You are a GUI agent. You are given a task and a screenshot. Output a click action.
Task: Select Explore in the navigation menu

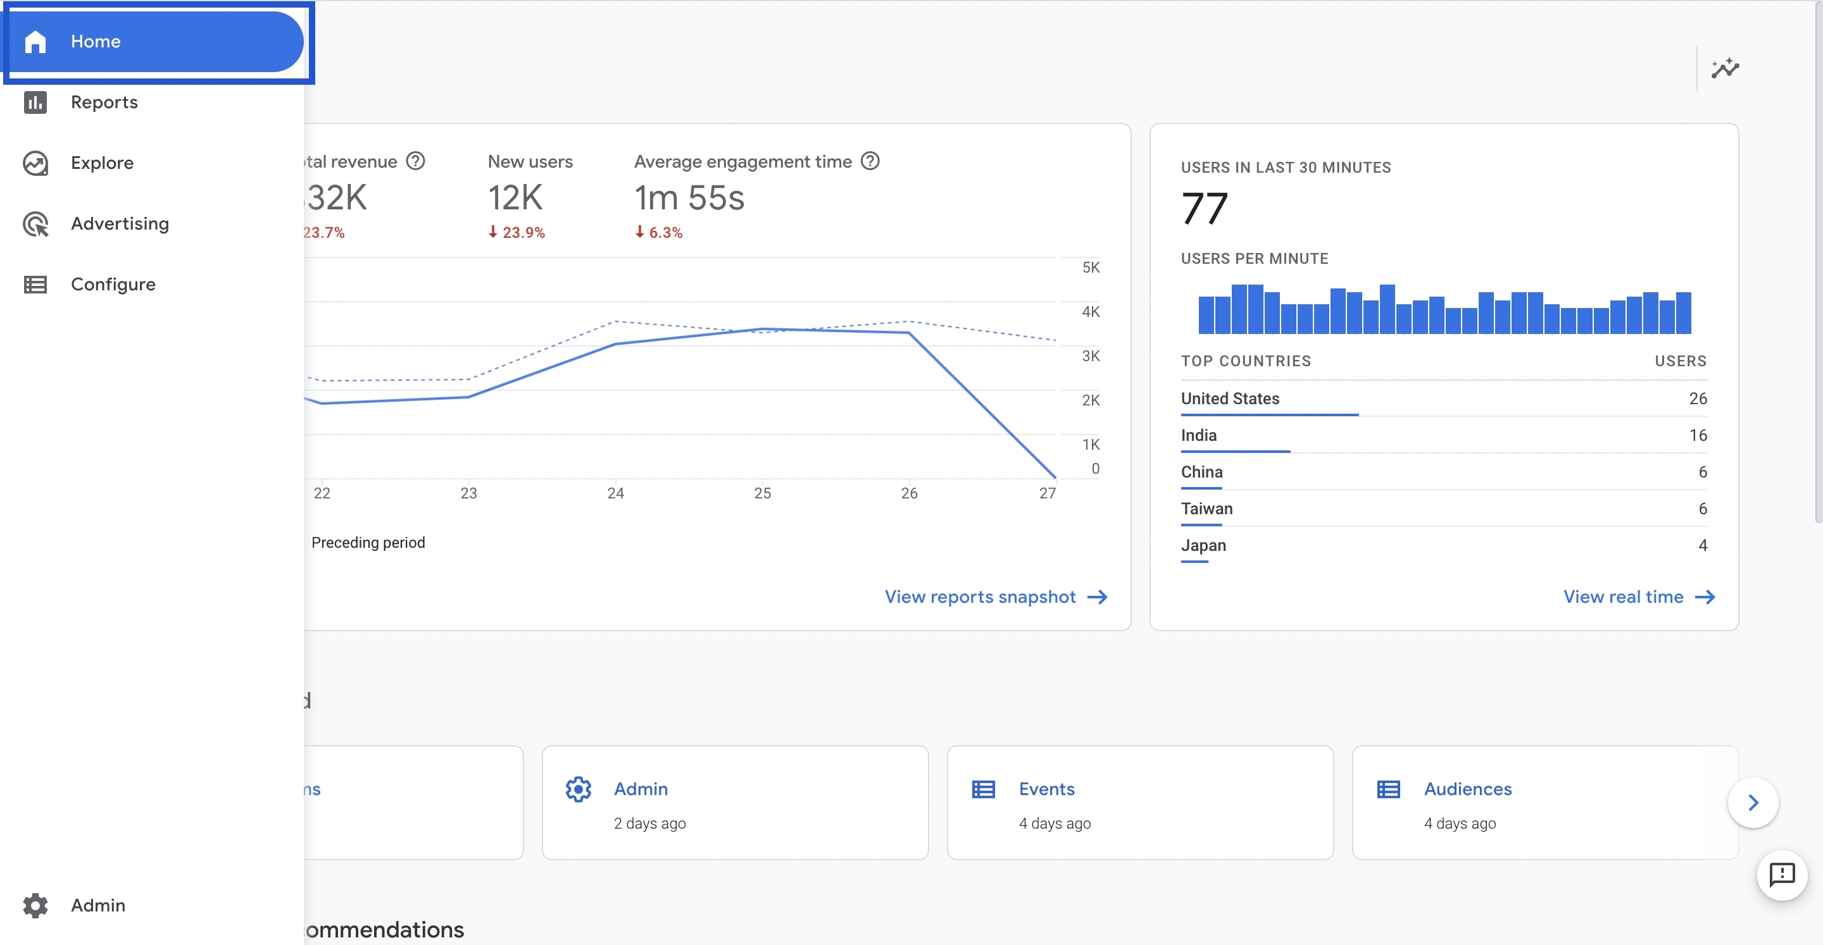(x=101, y=163)
